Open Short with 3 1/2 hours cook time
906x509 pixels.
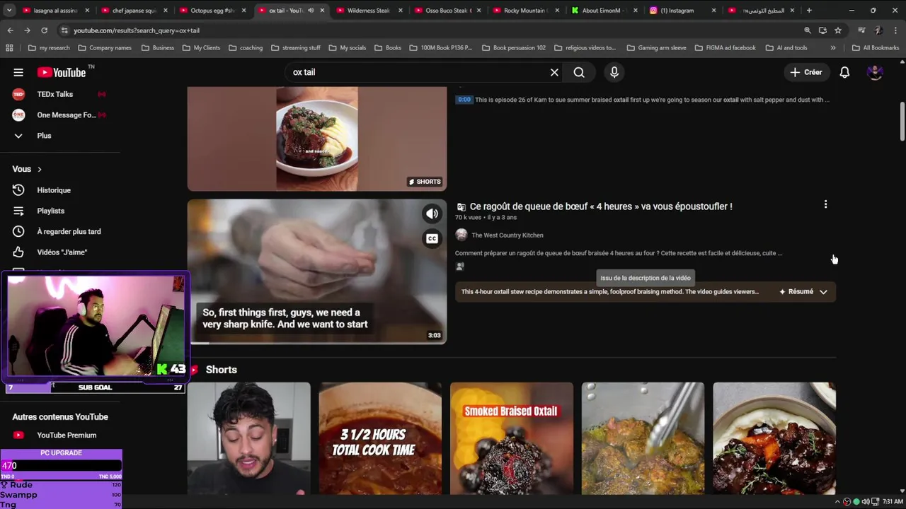380,438
